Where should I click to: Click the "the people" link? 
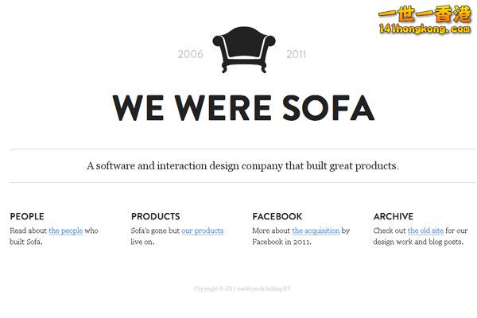click(65, 231)
